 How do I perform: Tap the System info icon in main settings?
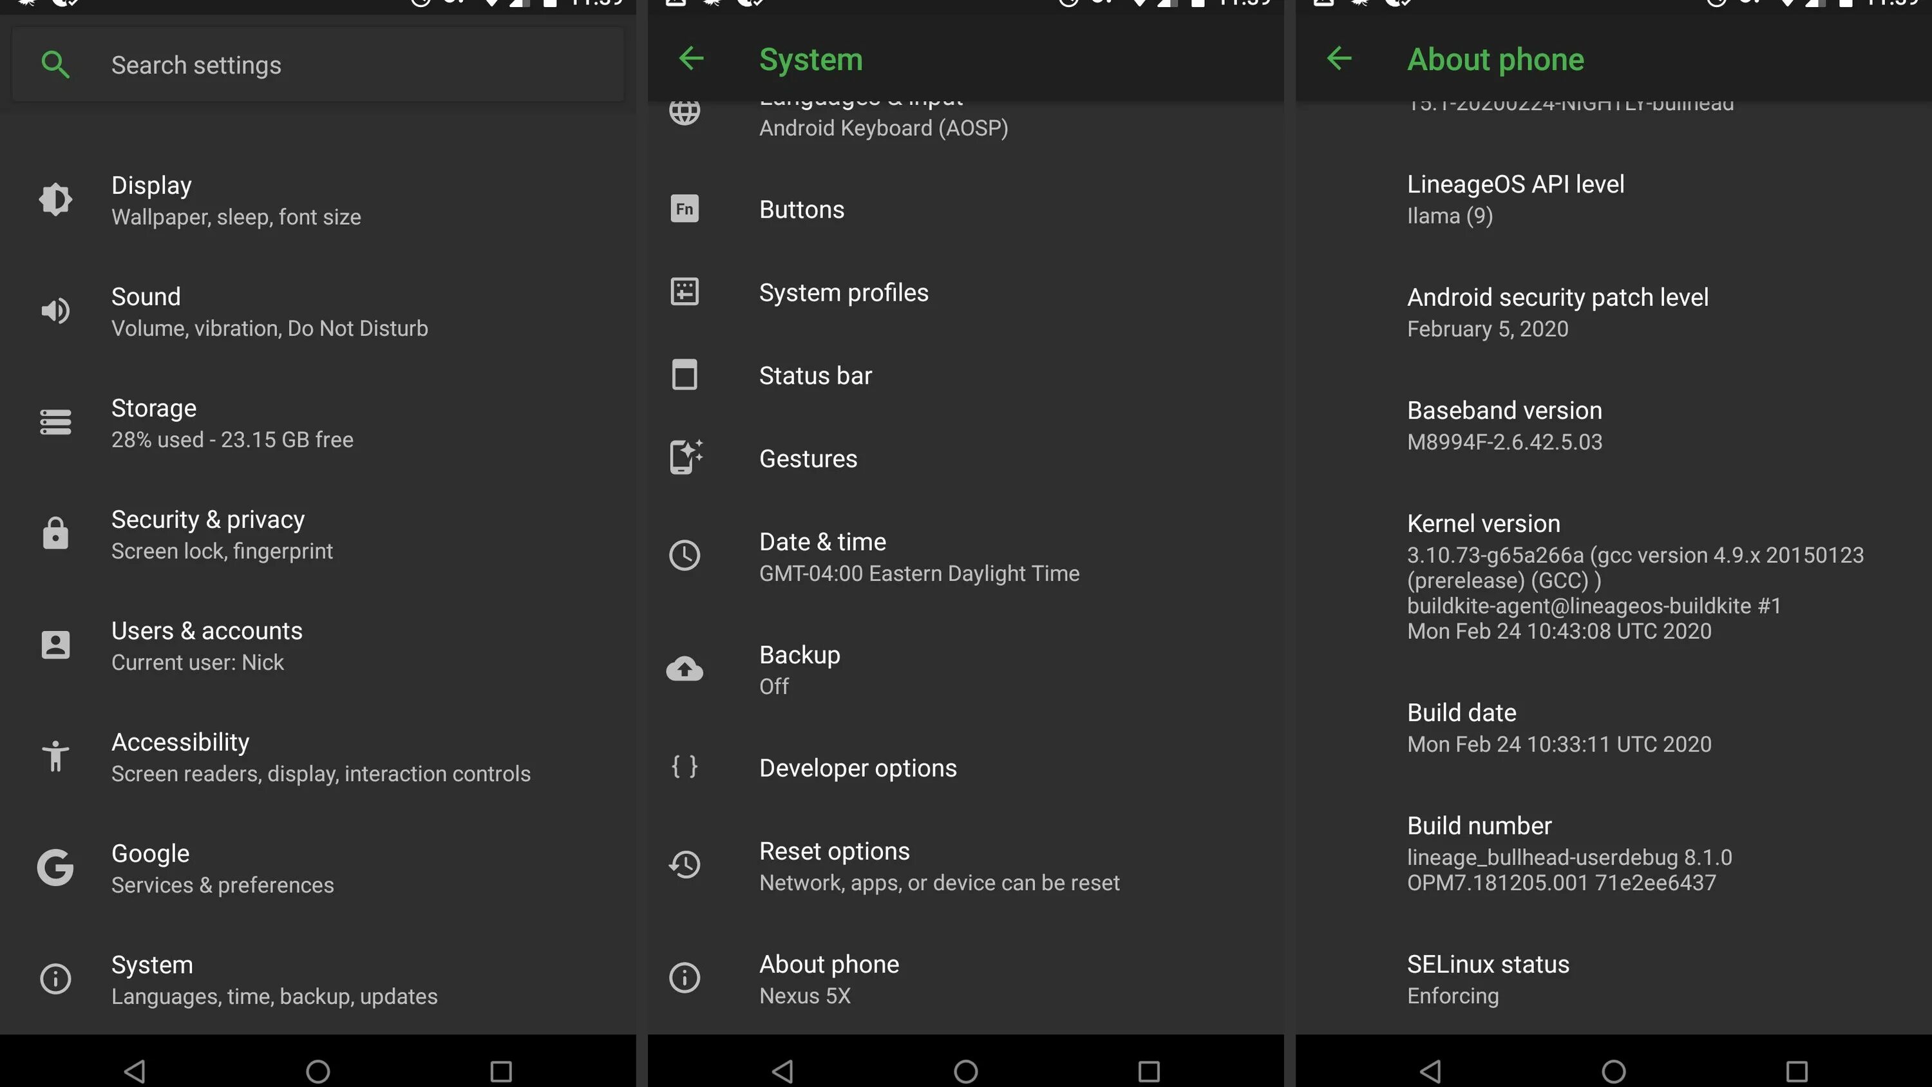(x=55, y=979)
